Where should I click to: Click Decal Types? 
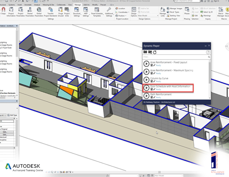(173, 12)
